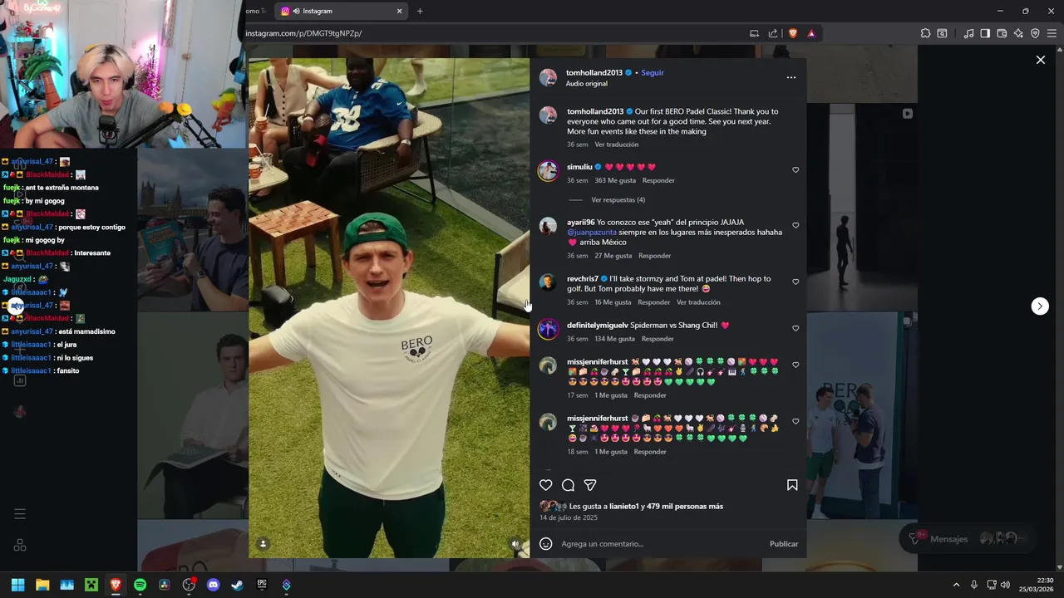This screenshot has height=598, width=1064.
Task: Open Brave Wallet icon
Action: (1002, 33)
